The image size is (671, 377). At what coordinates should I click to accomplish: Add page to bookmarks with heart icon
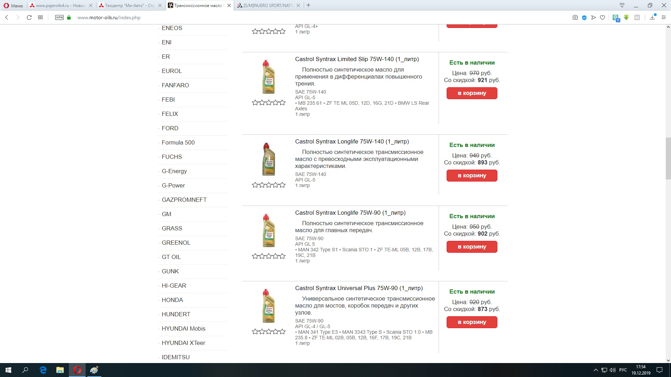pos(603,17)
